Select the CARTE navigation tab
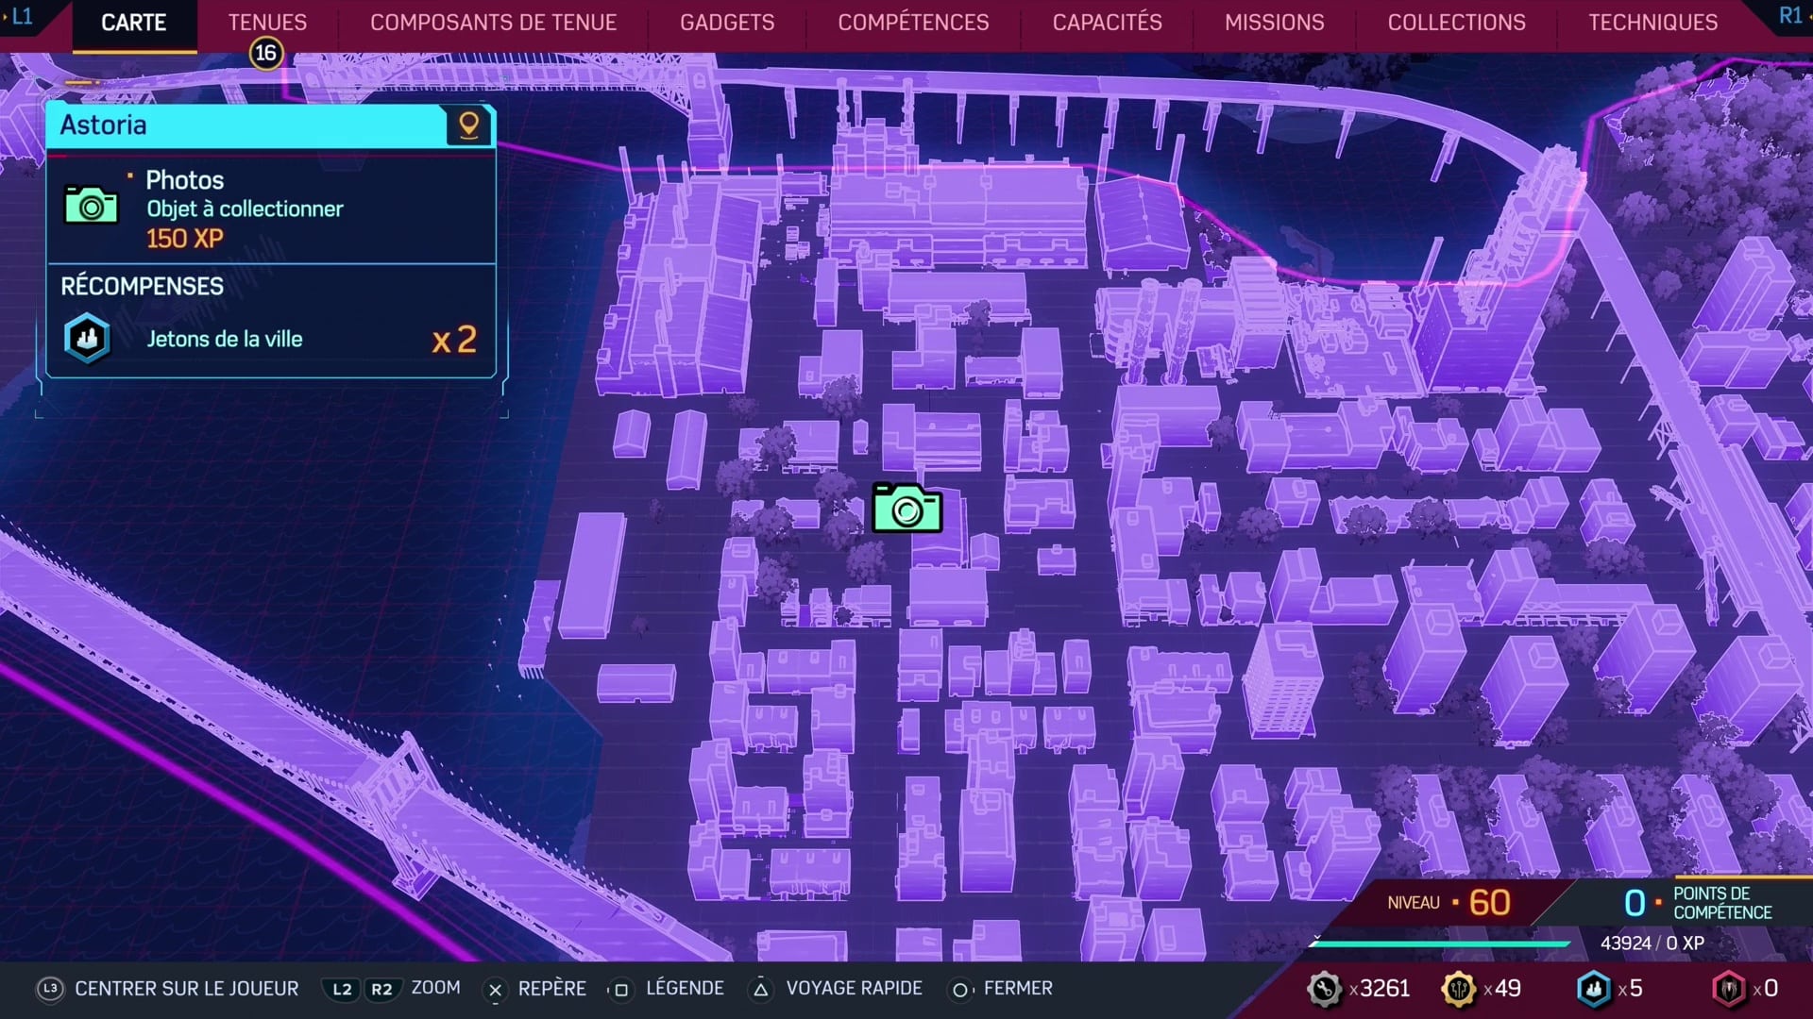Screen dimensions: 1813x1019 (133, 23)
